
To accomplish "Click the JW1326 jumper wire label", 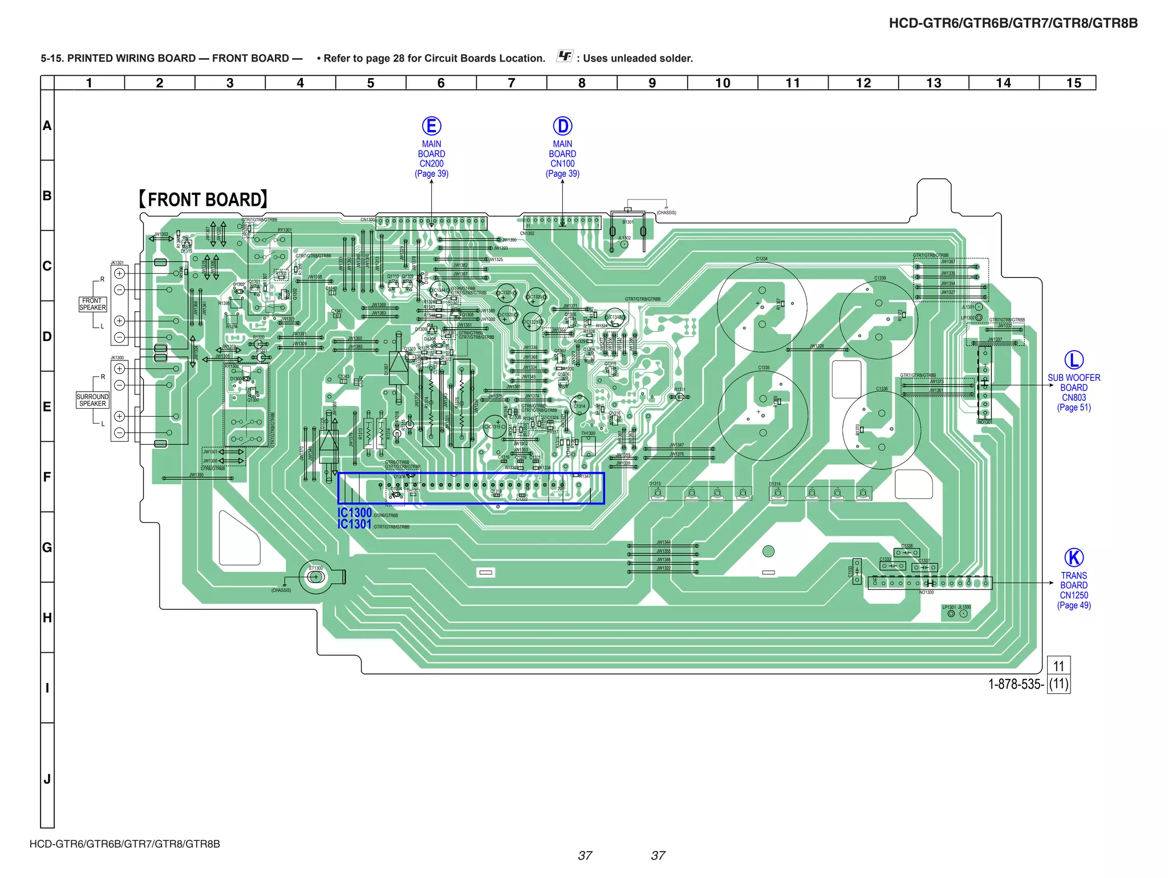I will [817, 346].
